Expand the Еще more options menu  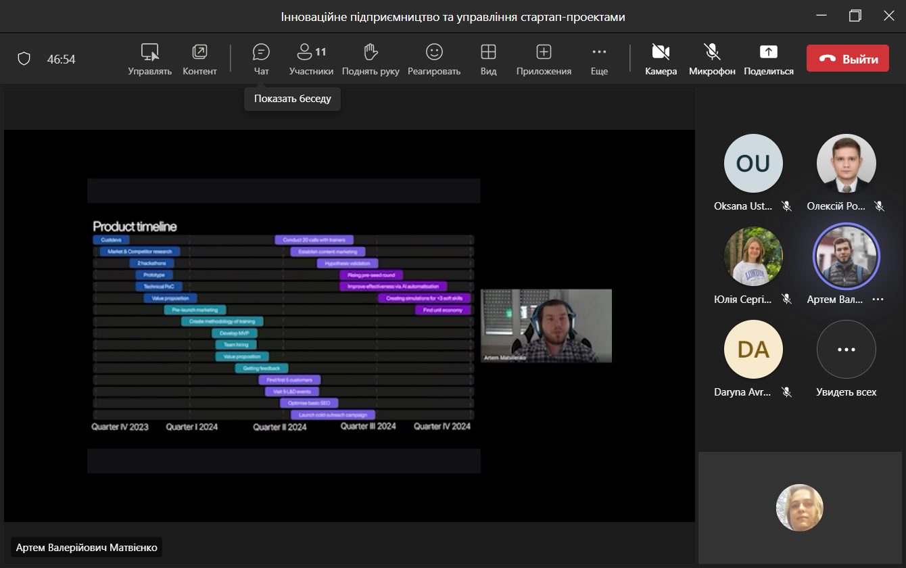[599, 58]
